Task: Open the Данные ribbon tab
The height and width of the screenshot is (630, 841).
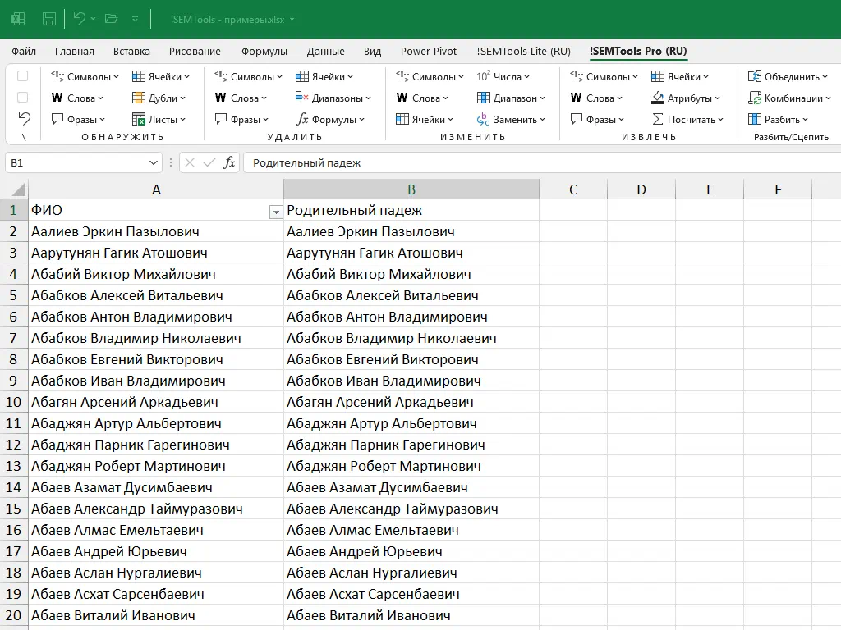Action: [325, 52]
